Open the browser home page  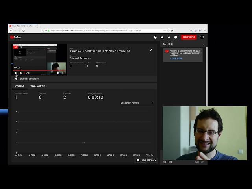pyautogui.click(x=24, y=31)
